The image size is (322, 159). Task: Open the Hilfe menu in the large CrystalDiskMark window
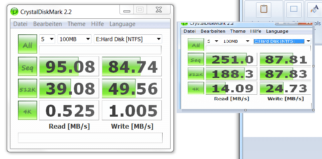coord(97,24)
